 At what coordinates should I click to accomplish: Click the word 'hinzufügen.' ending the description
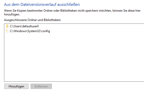[x=12, y=14]
